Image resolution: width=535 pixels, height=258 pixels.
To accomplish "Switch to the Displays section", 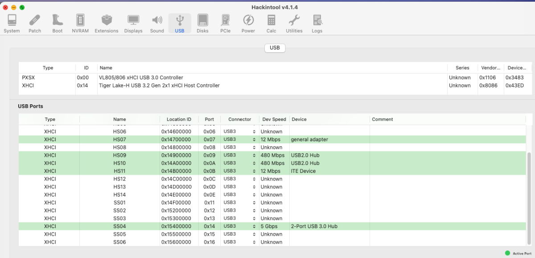I will (x=133, y=23).
